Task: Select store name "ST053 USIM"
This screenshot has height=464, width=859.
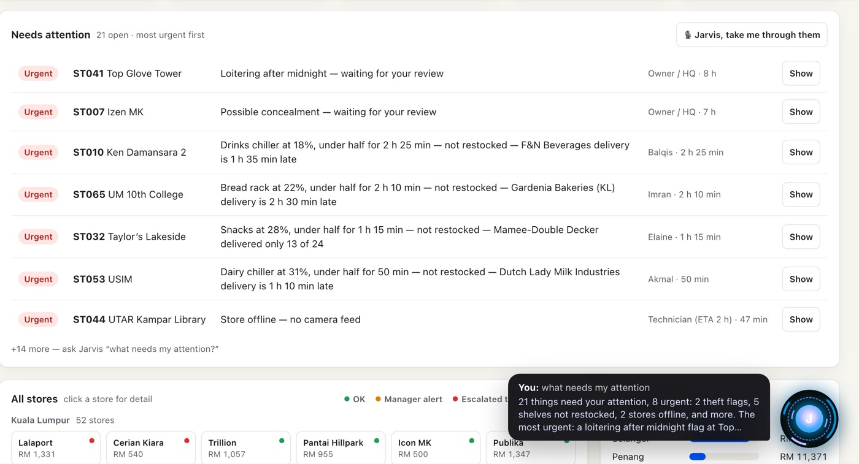Action: pyautogui.click(x=102, y=280)
